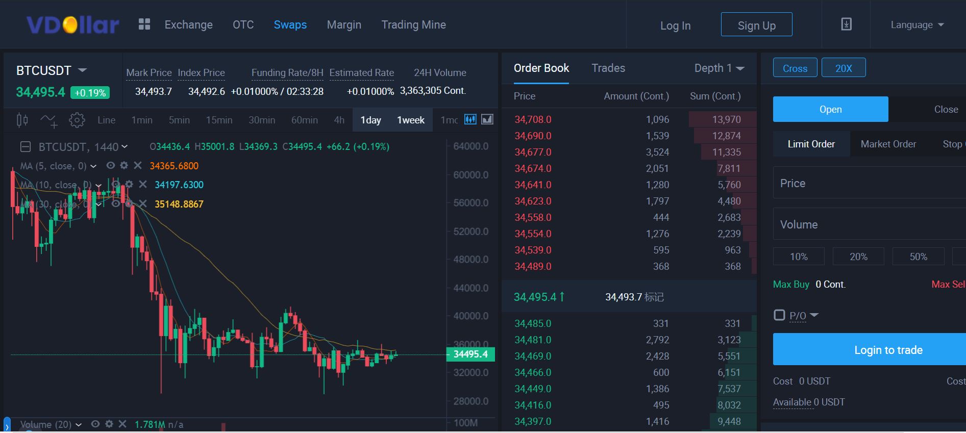966x433 pixels.
Task: Switch to the Trades tab
Action: coord(608,68)
